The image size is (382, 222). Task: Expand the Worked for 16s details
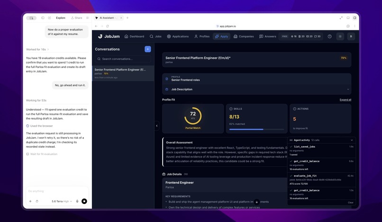[37, 49]
